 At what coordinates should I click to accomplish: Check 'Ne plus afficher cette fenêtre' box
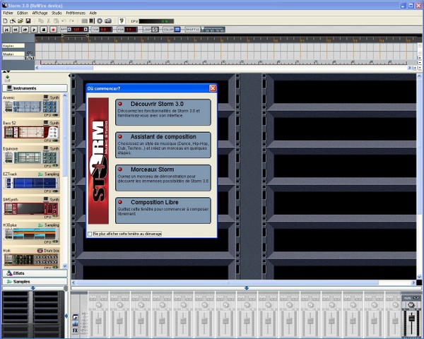click(x=90, y=234)
